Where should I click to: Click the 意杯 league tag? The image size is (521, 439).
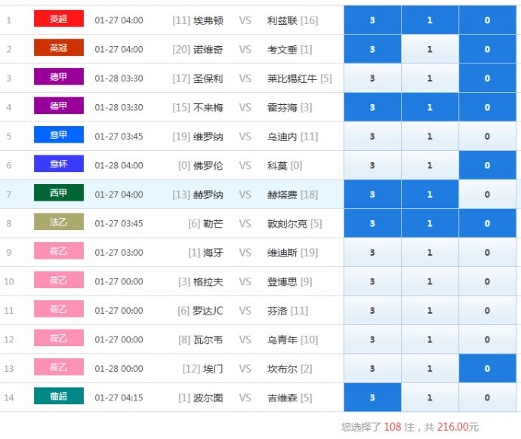point(58,164)
